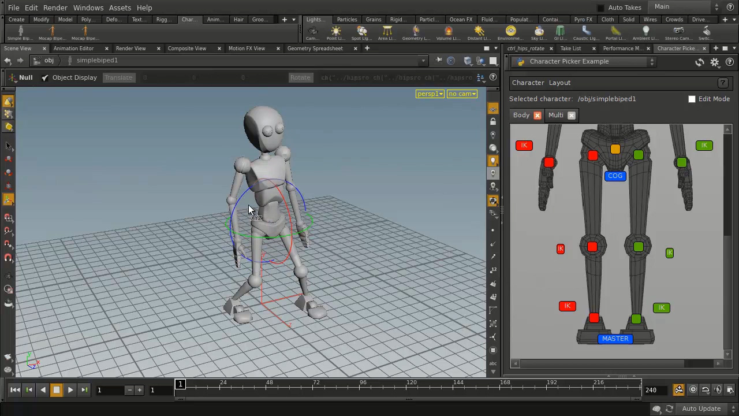
Task: Select the Point Light tool on the shelf
Action: pos(336,31)
